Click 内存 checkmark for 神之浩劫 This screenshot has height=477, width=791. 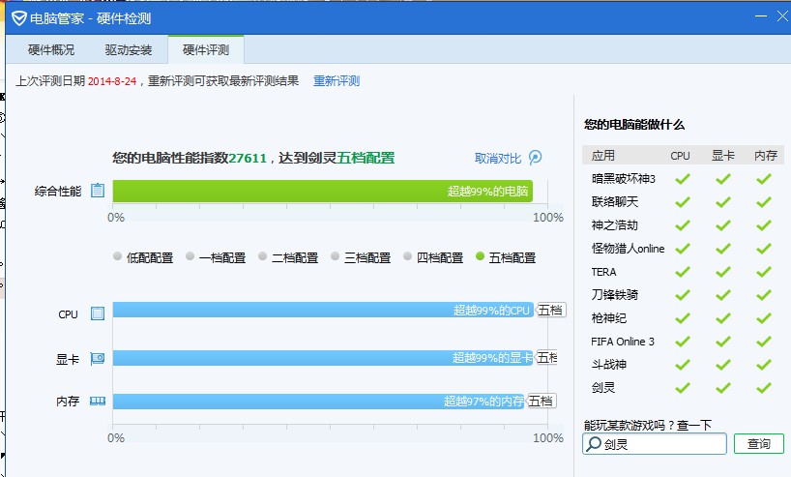pyautogui.click(x=764, y=225)
